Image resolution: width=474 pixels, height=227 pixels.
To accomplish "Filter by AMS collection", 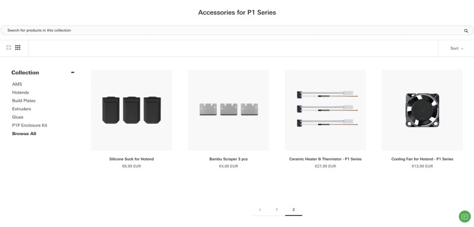I will 17,84.
